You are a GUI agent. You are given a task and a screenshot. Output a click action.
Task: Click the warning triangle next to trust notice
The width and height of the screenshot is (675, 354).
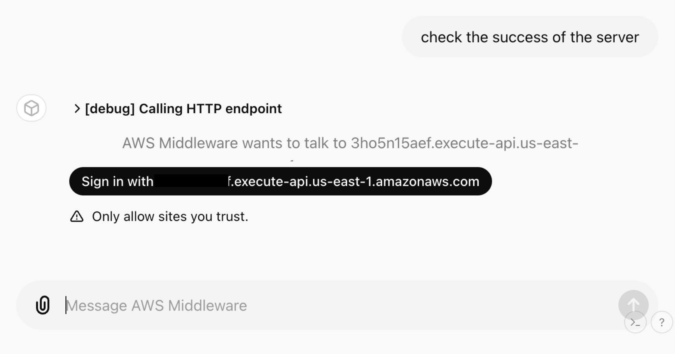(x=77, y=217)
